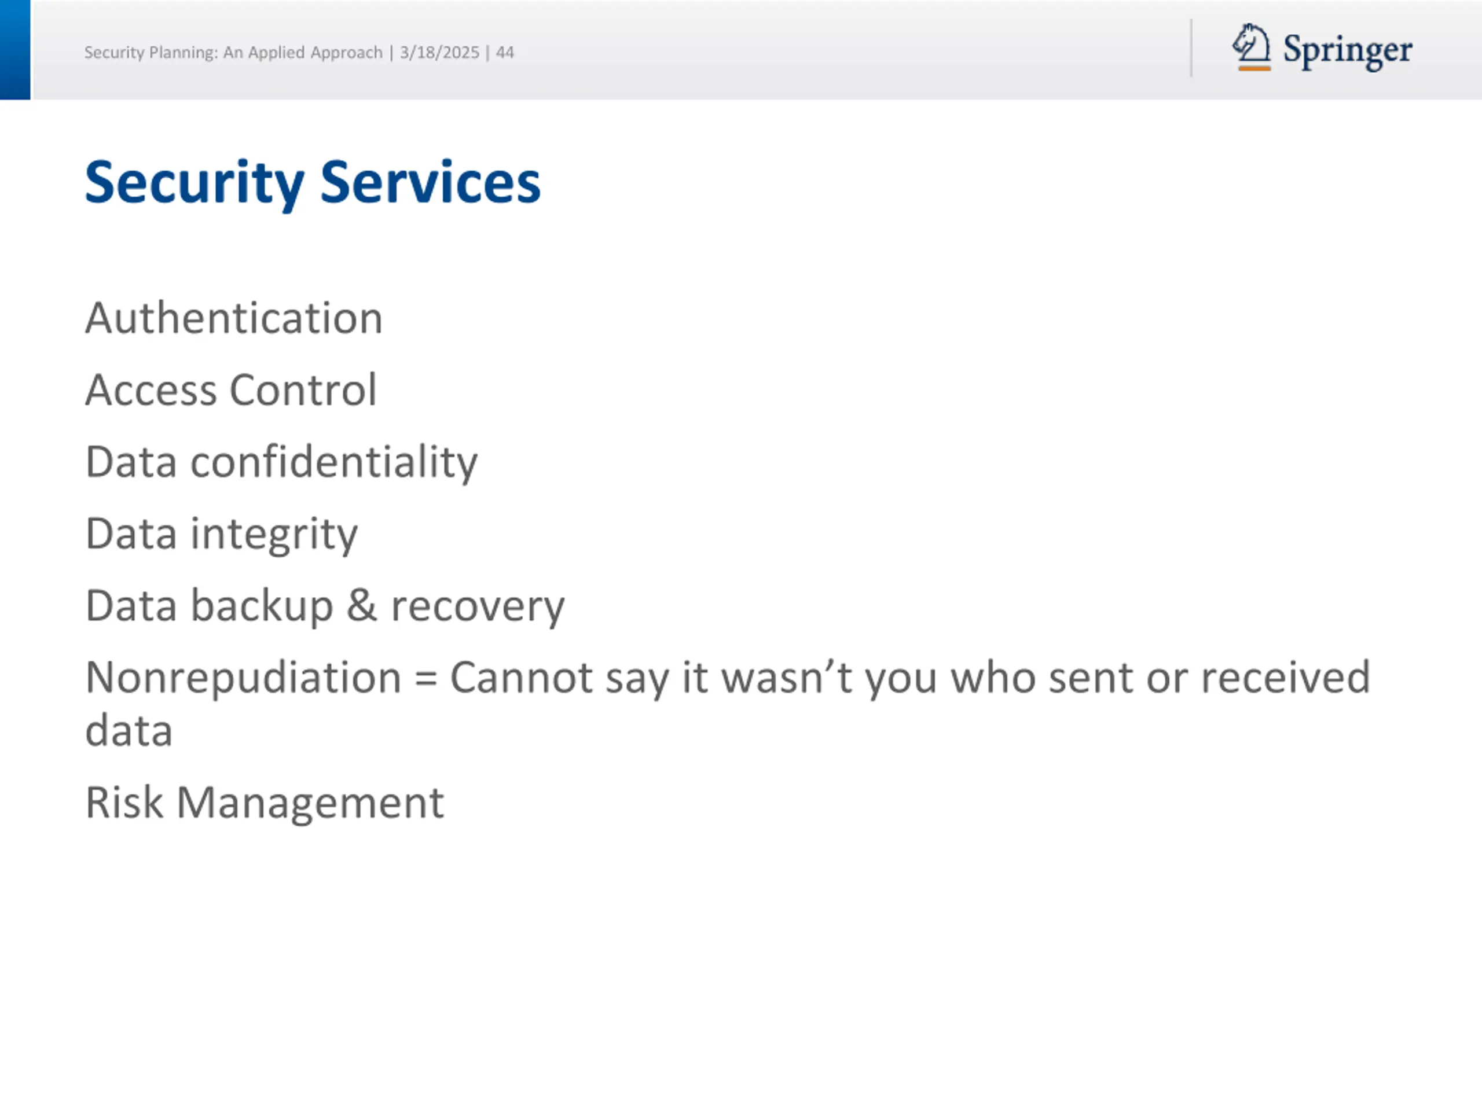This screenshot has width=1482, height=1111.
Task: Click the ampersand in Data backup & recovery
Action: (362, 605)
